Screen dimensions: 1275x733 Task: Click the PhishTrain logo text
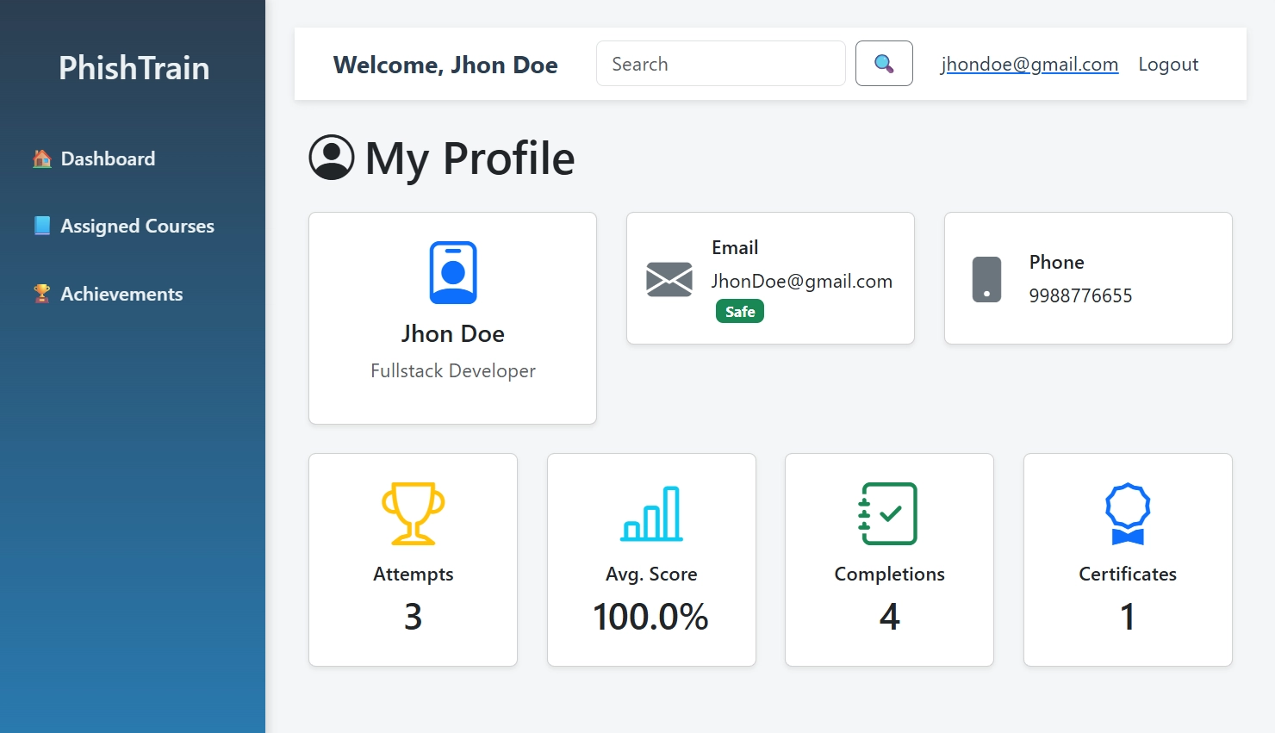pyautogui.click(x=134, y=68)
